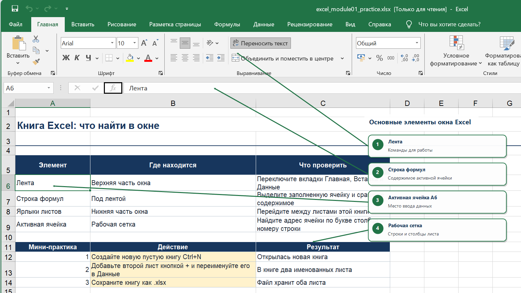Open the Шрифт dialog launcher

coord(161,73)
